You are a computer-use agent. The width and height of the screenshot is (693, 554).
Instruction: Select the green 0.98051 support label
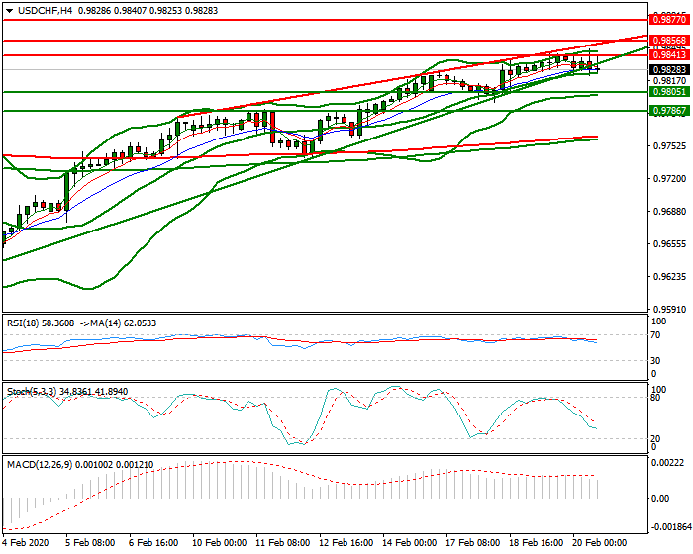(x=669, y=92)
